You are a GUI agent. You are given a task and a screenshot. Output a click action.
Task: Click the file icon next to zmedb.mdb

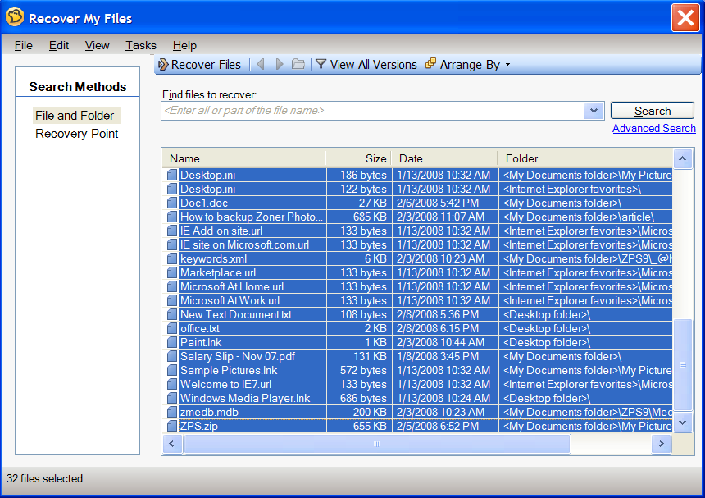(172, 412)
